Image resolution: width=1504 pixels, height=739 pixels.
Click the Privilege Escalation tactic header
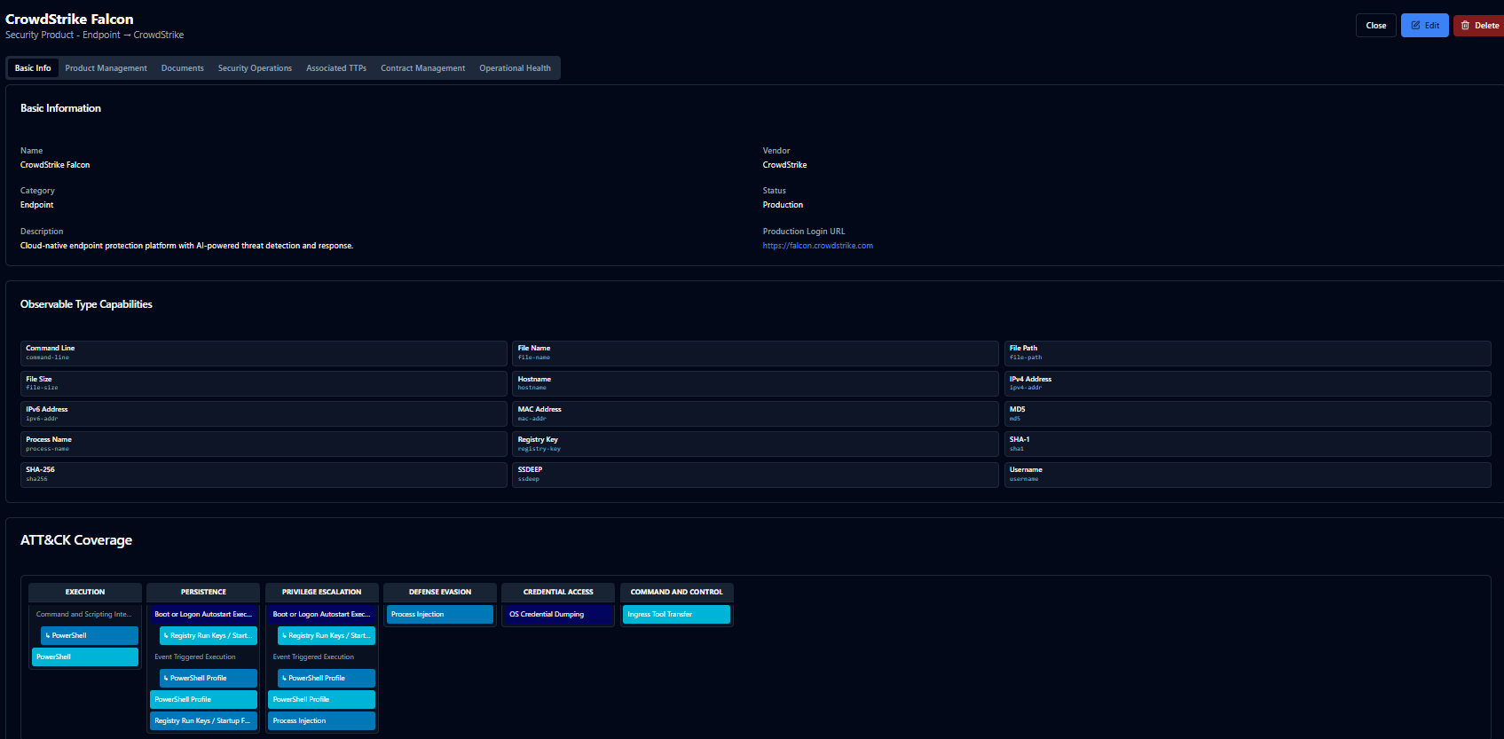322,592
